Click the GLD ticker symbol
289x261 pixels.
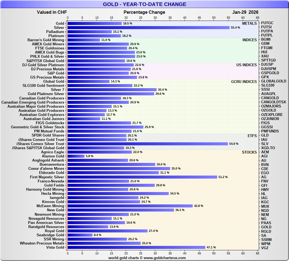265,135
